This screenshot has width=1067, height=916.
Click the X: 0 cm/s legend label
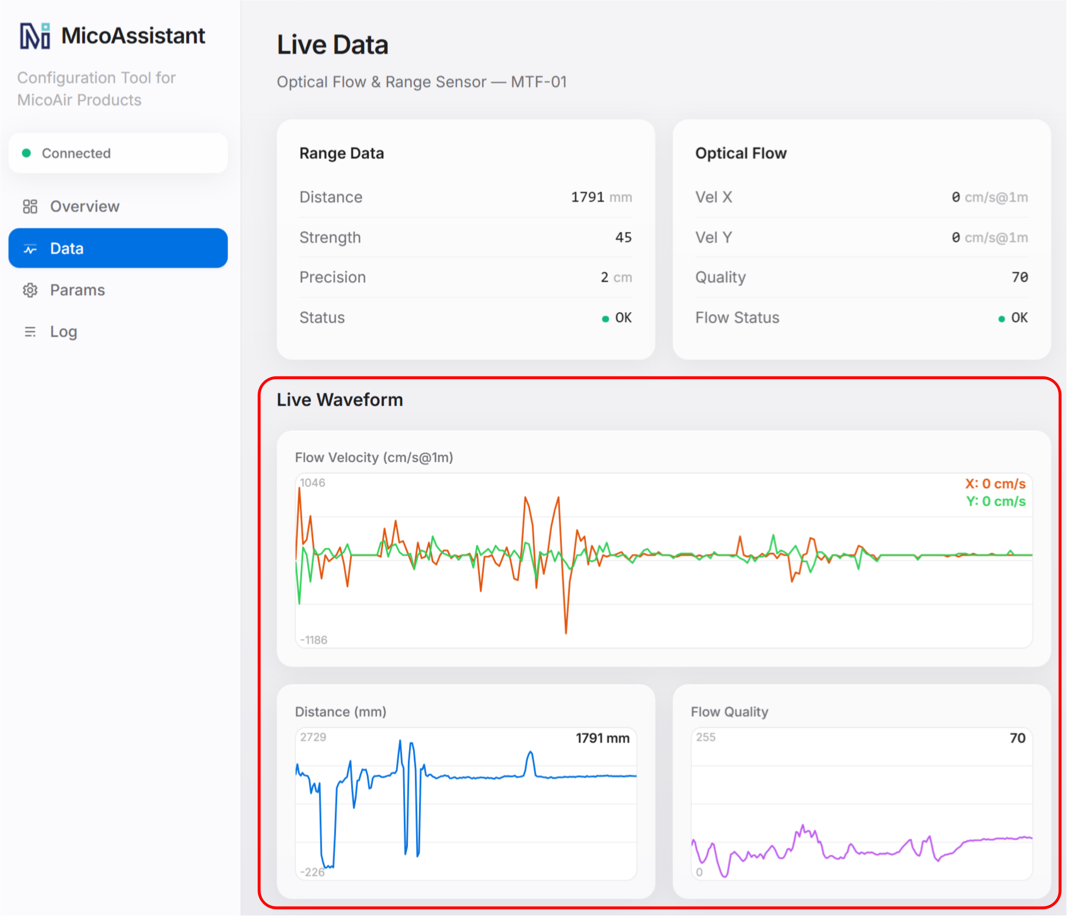coord(995,484)
